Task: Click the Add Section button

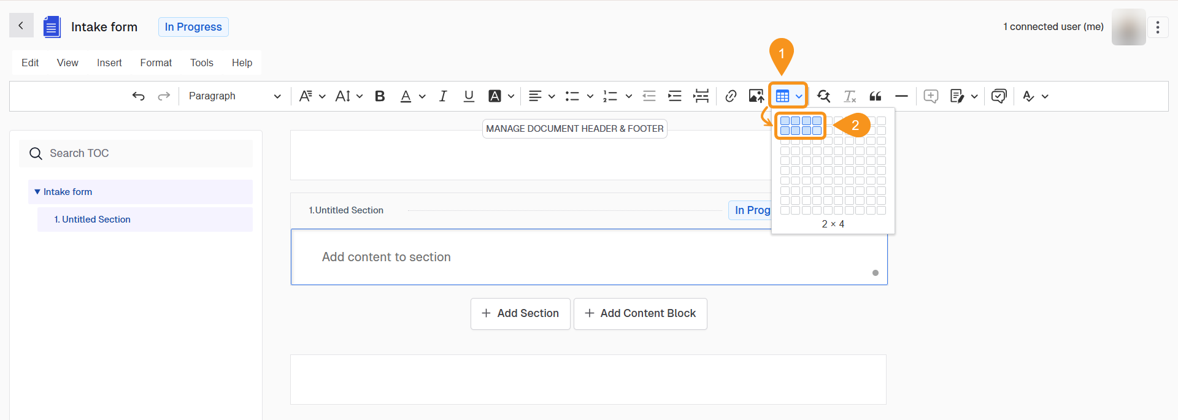Action: click(520, 313)
